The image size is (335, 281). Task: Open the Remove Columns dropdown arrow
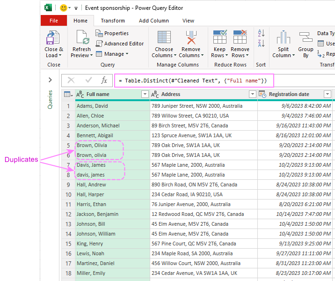click(202, 55)
